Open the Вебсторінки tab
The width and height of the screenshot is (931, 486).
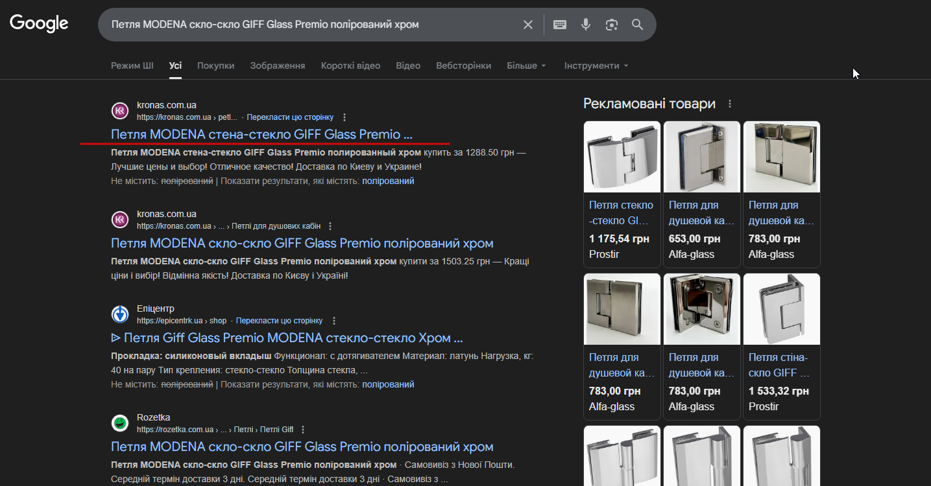pyautogui.click(x=464, y=65)
